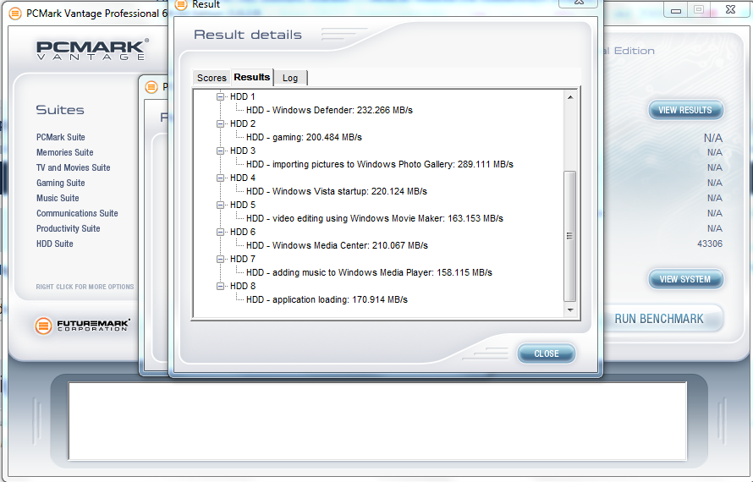This screenshot has width=753, height=482.
Task: Switch to the Scores tab
Action: pyautogui.click(x=212, y=78)
